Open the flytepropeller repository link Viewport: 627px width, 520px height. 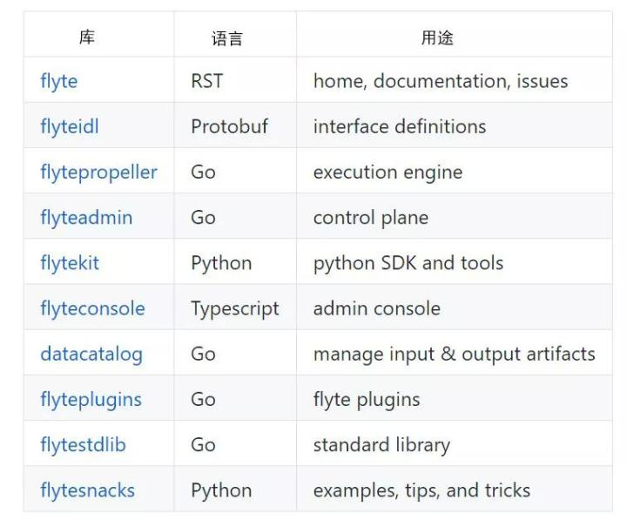pos(98,172)
